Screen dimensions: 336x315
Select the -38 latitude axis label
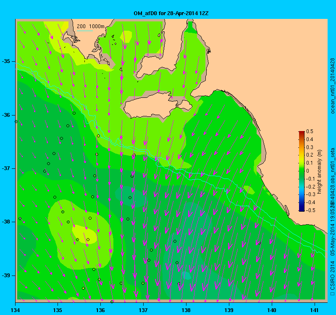pyautogui.click(x=6, y=222)
